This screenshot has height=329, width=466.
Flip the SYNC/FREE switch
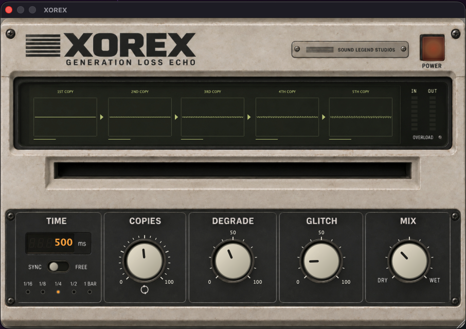58,267
